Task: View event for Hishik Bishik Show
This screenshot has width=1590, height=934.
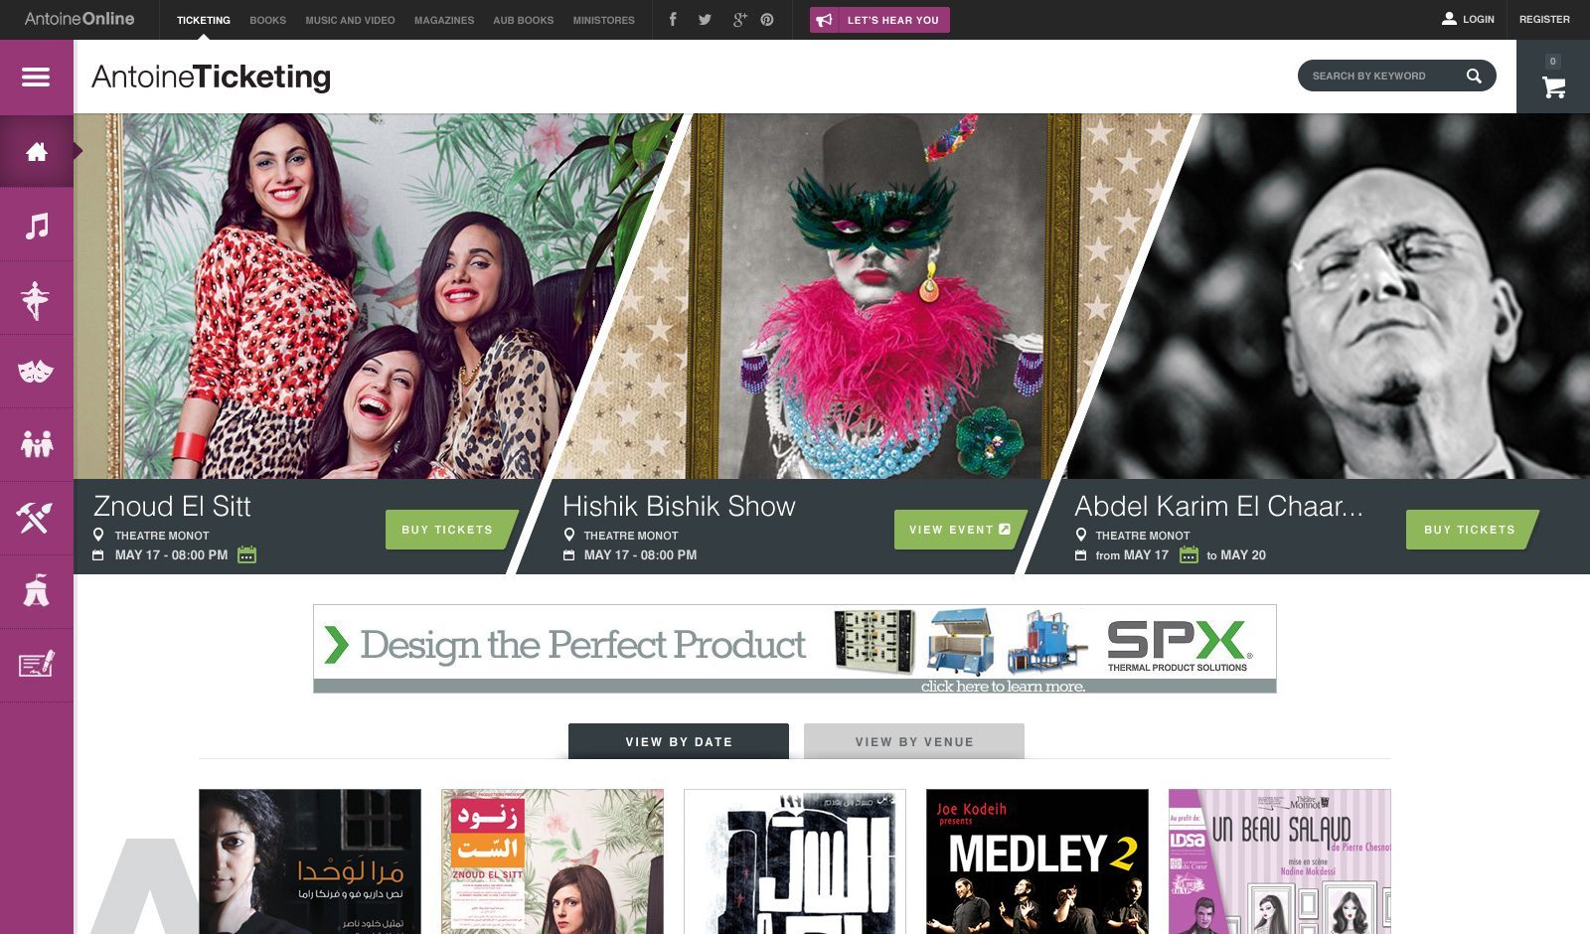Action: [x=960, y=530]
